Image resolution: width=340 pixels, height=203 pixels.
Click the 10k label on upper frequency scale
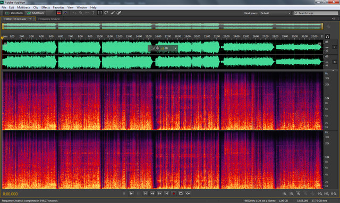[327, 98]
